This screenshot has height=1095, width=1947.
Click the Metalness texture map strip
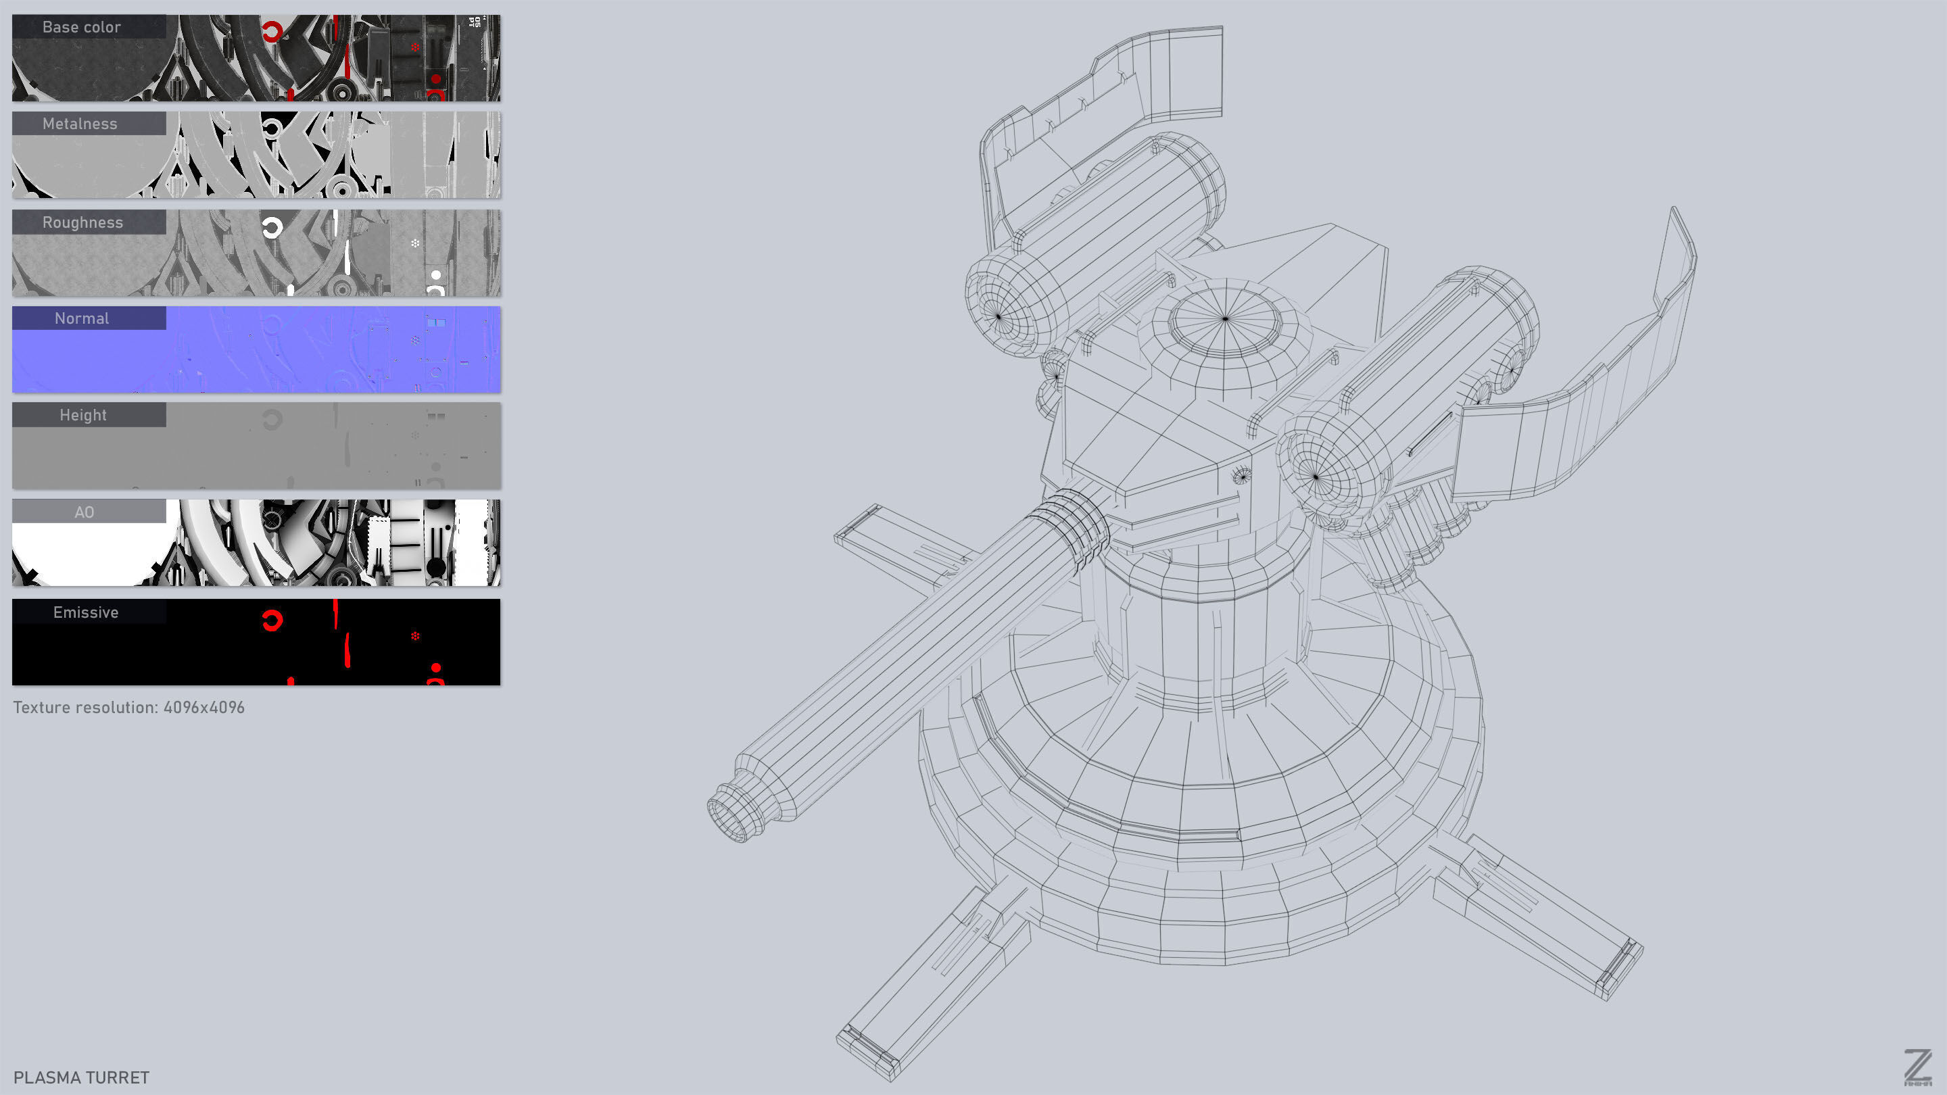(x=256, y=155)
